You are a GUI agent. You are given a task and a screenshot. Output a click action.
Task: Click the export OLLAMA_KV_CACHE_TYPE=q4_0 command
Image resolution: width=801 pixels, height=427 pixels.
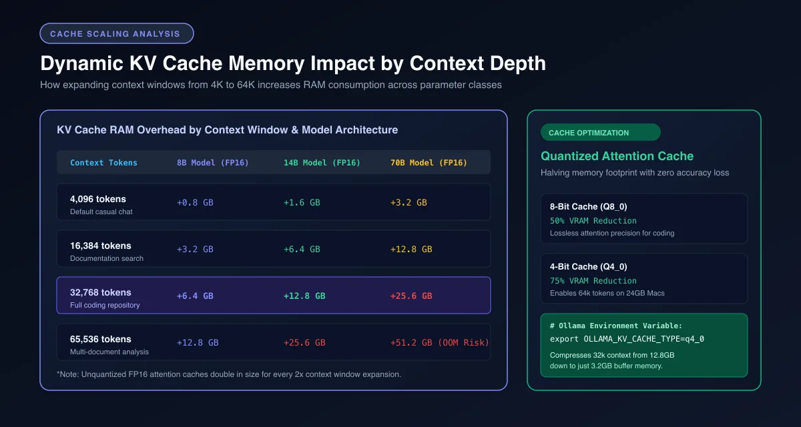pos(627,339)
